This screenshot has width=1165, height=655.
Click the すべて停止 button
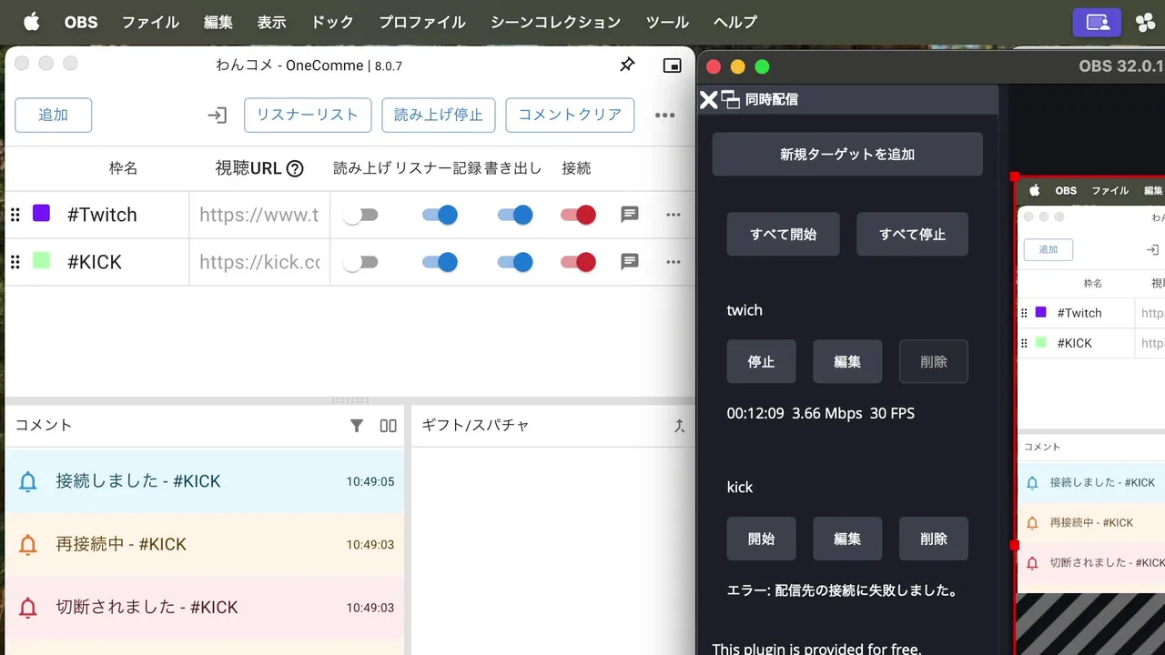click(912, 235)
